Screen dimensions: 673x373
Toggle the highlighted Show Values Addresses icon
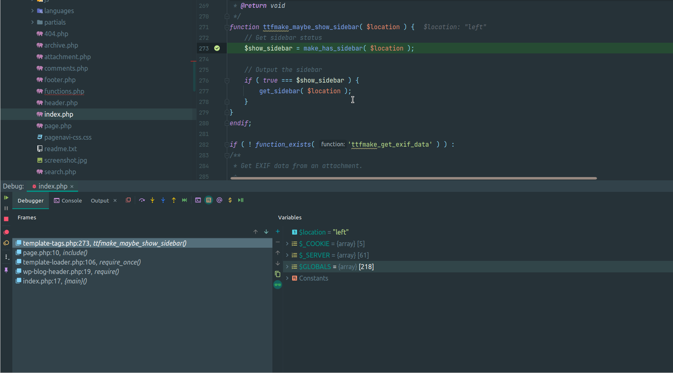[209, 200]
